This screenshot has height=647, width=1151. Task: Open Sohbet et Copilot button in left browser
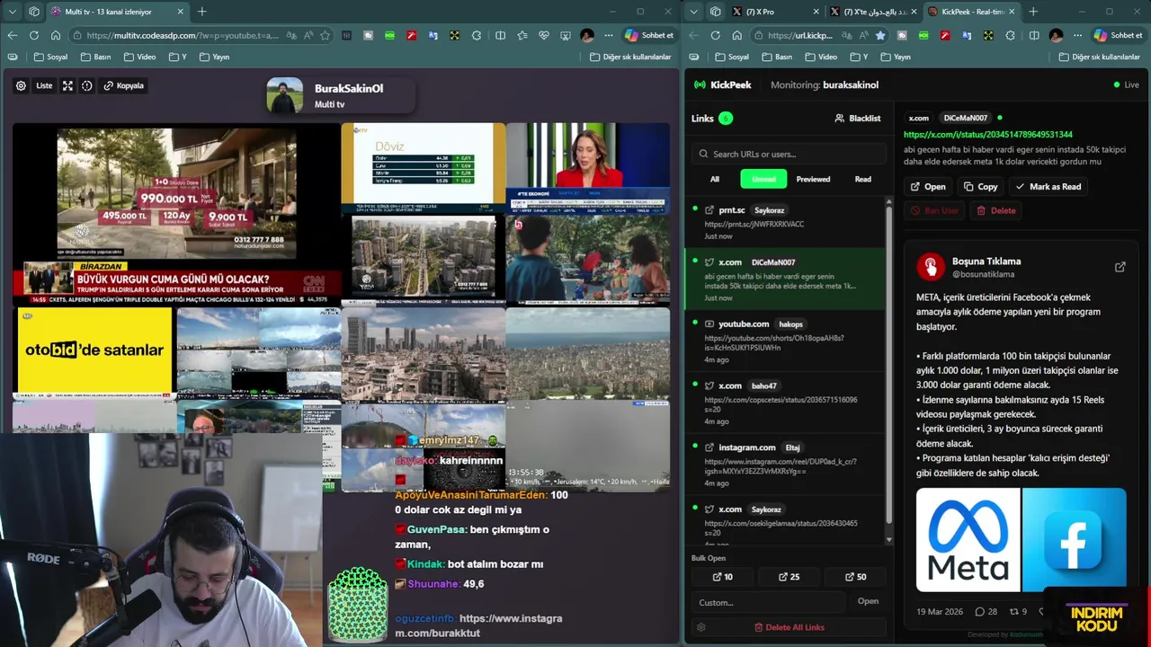649,35
